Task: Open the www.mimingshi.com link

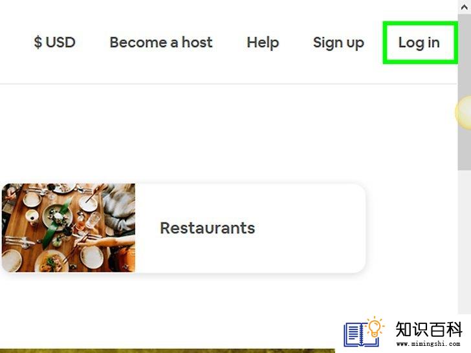Action: (428, 344)
